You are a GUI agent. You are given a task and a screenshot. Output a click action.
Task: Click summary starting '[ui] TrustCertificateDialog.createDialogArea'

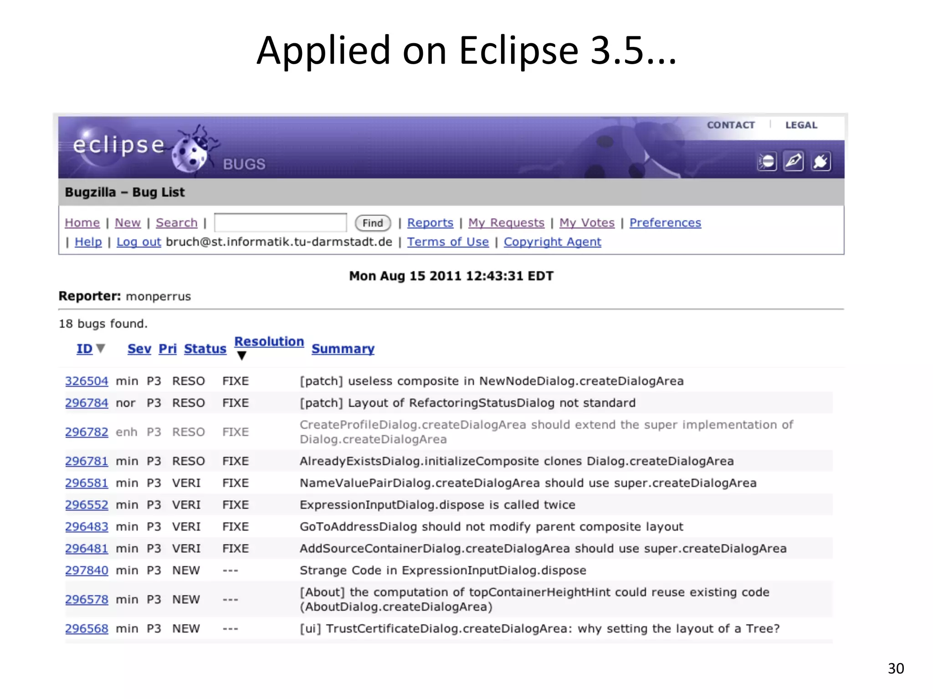539,628
